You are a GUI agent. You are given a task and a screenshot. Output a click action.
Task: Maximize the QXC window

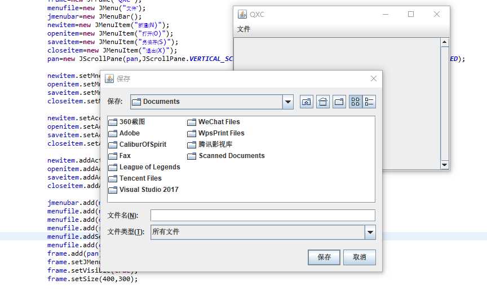click(411, 14)
